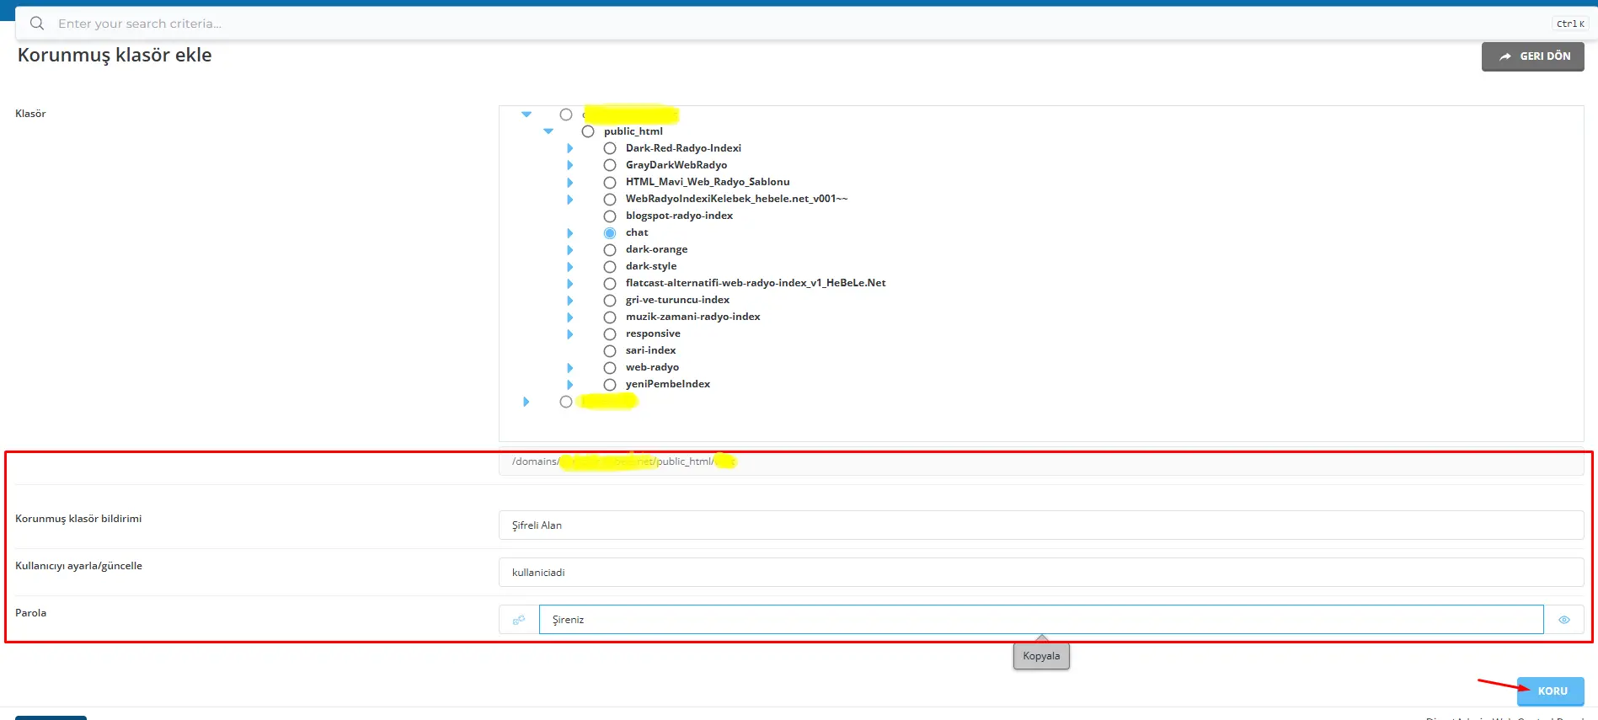This screenshot has width=1598, height=720.
Task: Select the yeniPembeIndex folder in tree
Action: point(667,384)
